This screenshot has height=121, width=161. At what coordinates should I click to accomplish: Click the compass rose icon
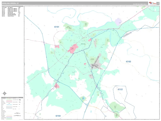[x=5, y=94]
